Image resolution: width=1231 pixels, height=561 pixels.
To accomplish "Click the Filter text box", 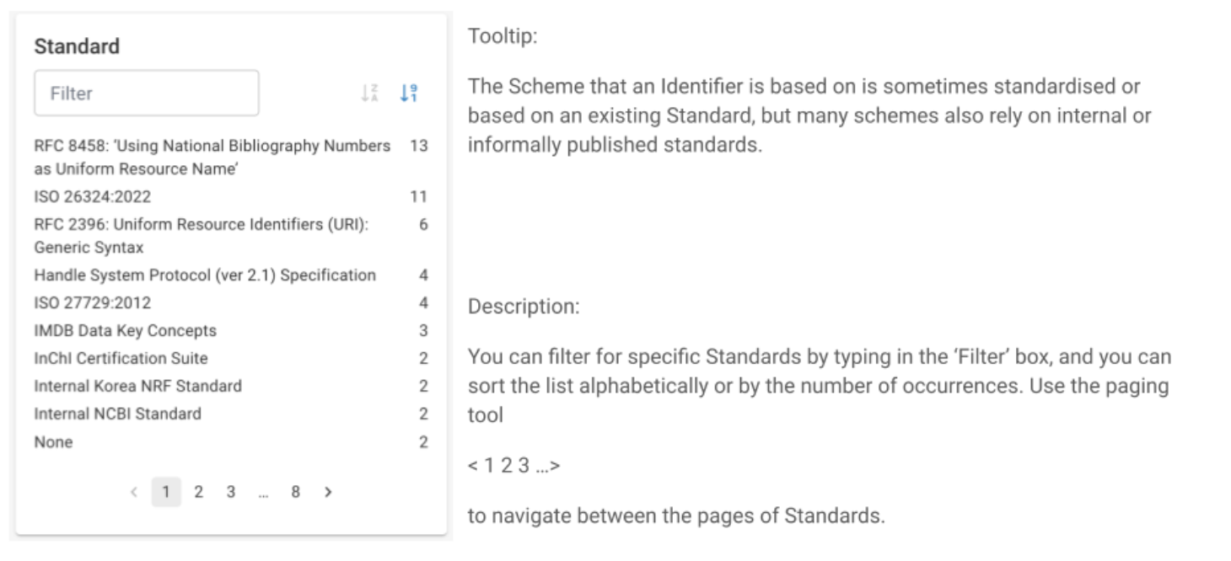I will 147,93.
